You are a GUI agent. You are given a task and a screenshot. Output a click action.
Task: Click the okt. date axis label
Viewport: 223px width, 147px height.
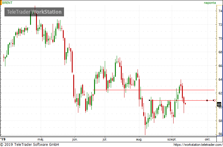pyautogui.click(x=208, y=139)
